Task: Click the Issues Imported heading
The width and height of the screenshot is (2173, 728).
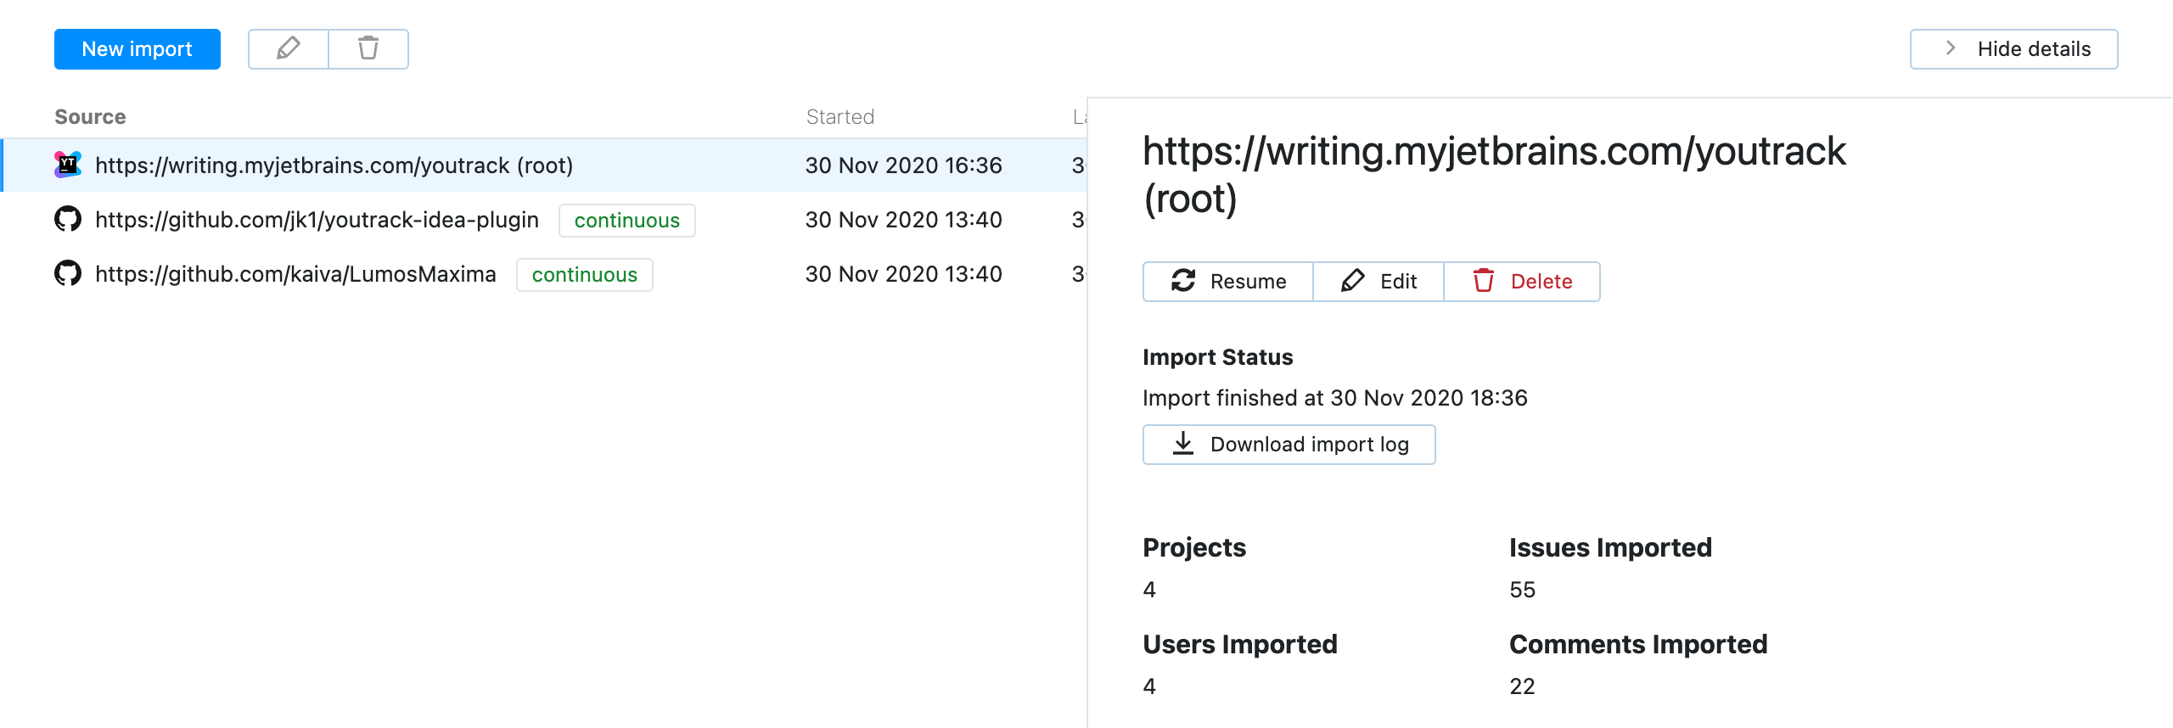Action: pos(1610,547)
